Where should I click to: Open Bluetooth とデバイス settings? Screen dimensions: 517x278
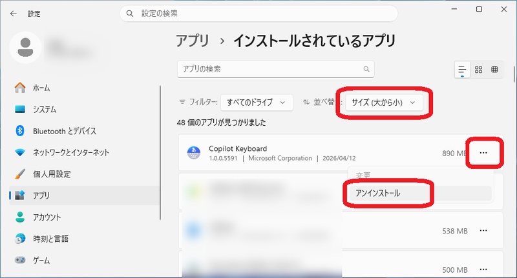(85, 131)
